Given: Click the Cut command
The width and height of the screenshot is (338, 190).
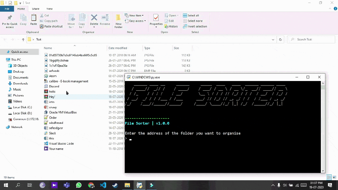Looking at the screenshot, I should [x=44, y=15].
